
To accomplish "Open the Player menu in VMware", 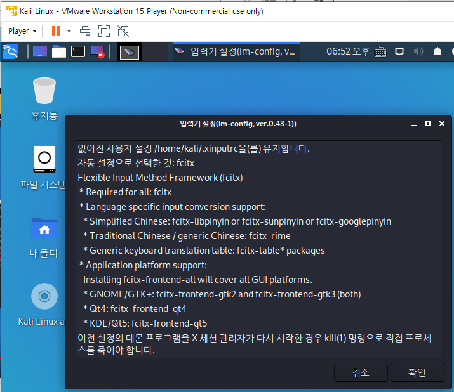I will pos(23,31).
